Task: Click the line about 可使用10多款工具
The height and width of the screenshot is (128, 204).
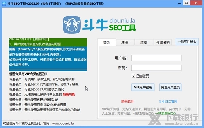Action: pos(42,79)
